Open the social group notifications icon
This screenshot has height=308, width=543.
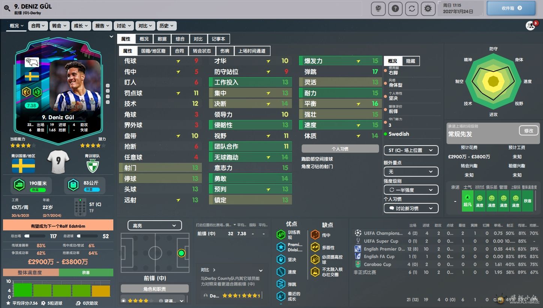click(x=530, y=26)
